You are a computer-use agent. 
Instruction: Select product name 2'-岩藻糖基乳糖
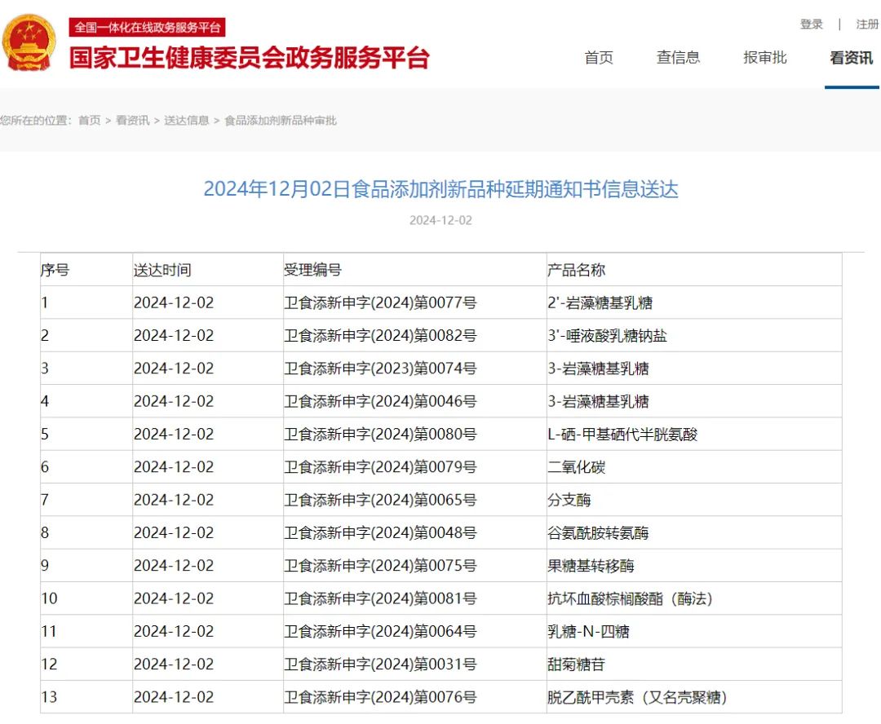click(x=600, y=302)
